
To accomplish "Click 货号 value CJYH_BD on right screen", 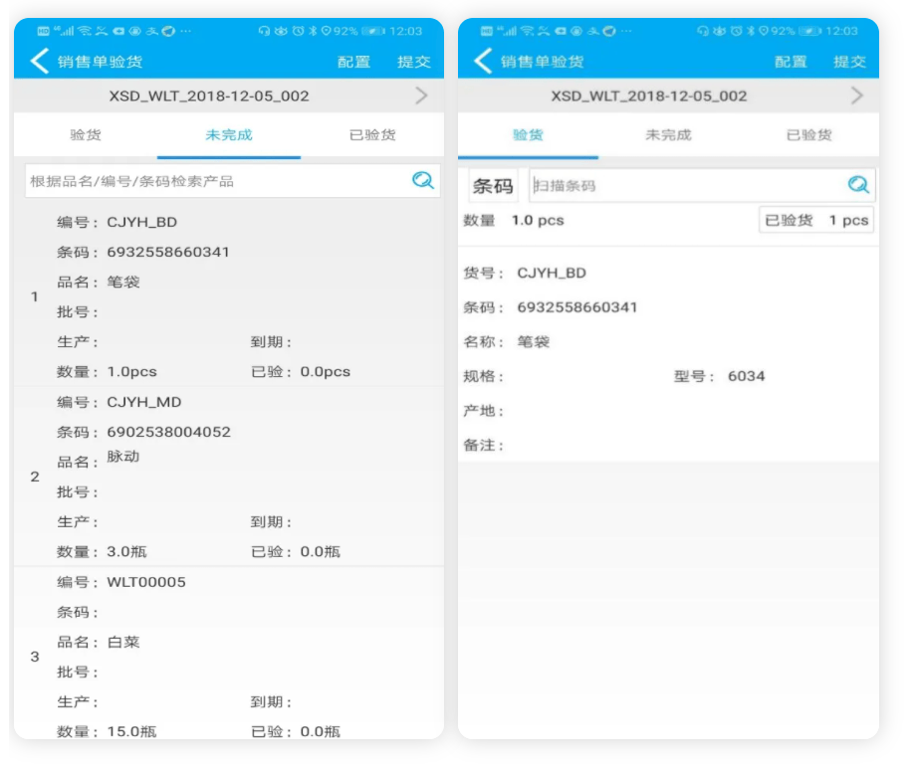I will (552, 273).
